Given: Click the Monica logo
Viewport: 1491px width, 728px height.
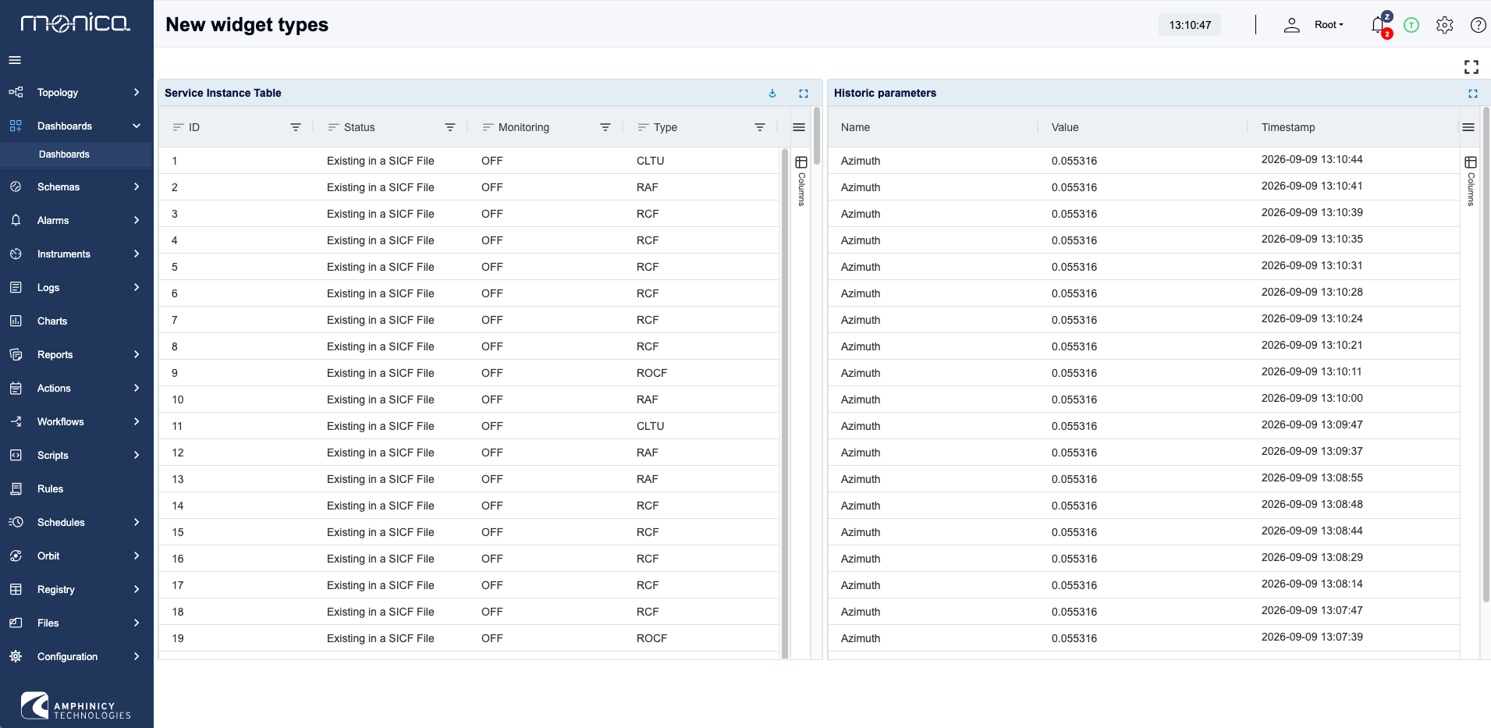Looking at the screenshot, I should [76, 23].
